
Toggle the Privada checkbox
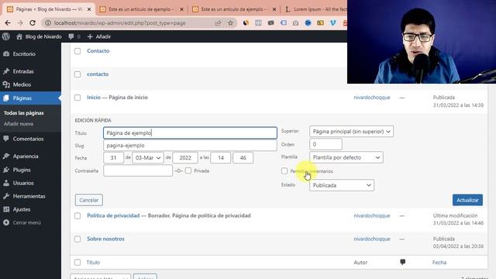pyautogui.click(x=188, y=170)
